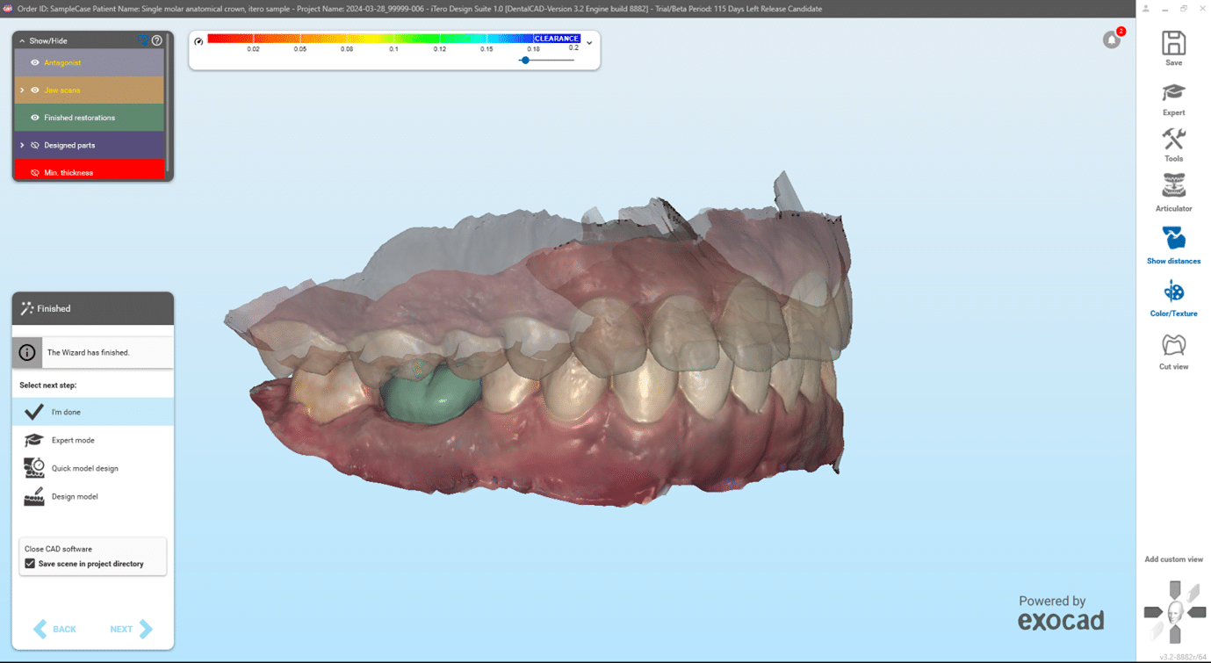Expand the Jaw scans group
1211x663 pixels.
pos(22,90)
